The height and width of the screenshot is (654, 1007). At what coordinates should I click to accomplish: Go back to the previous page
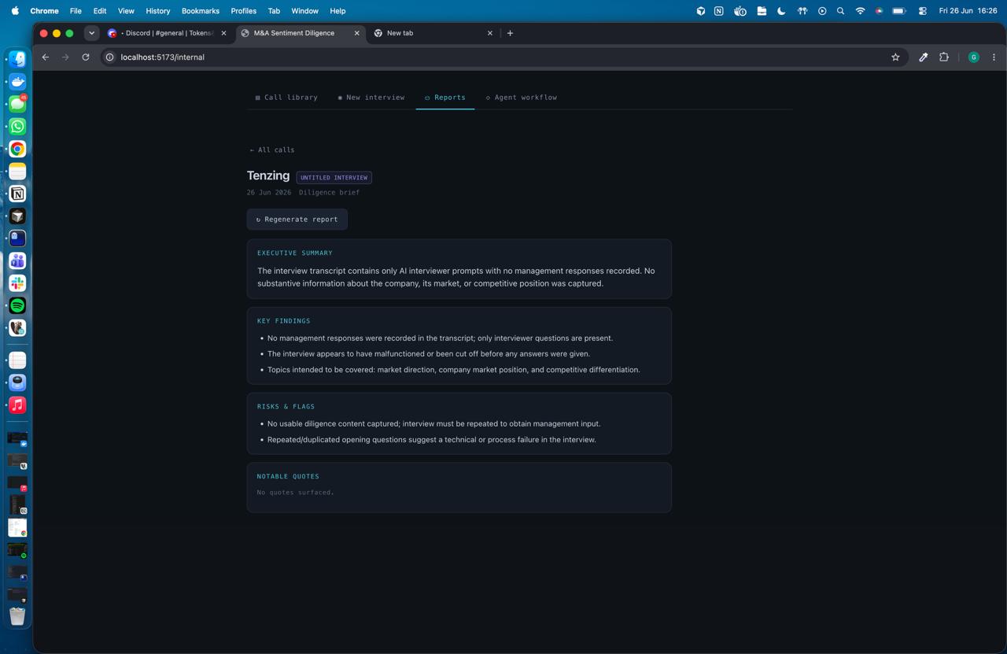click(x=46, y=57)
